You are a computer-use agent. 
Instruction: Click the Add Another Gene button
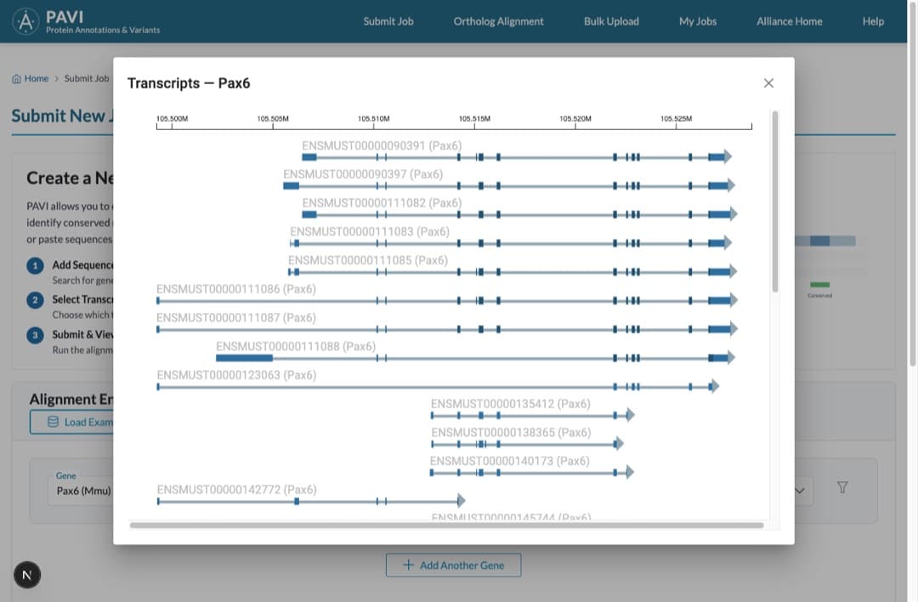tap(453, 565)
